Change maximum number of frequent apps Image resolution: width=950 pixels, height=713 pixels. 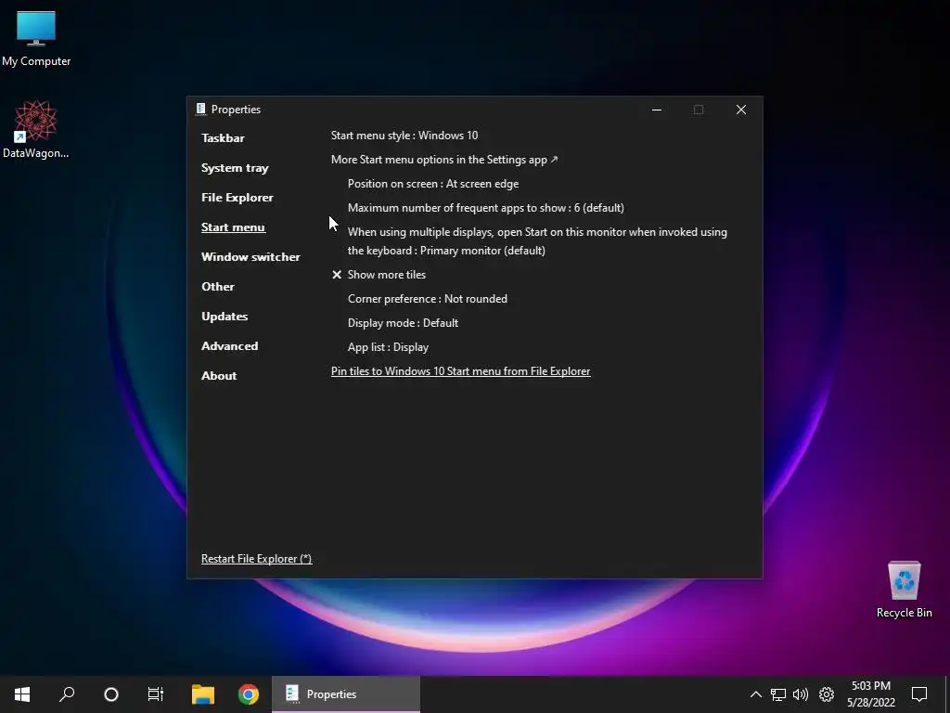(486, 208)
